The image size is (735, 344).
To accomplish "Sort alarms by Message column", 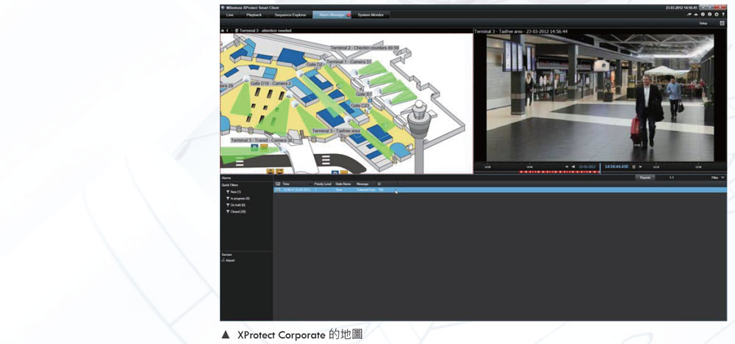I will [x=365, y=184].
